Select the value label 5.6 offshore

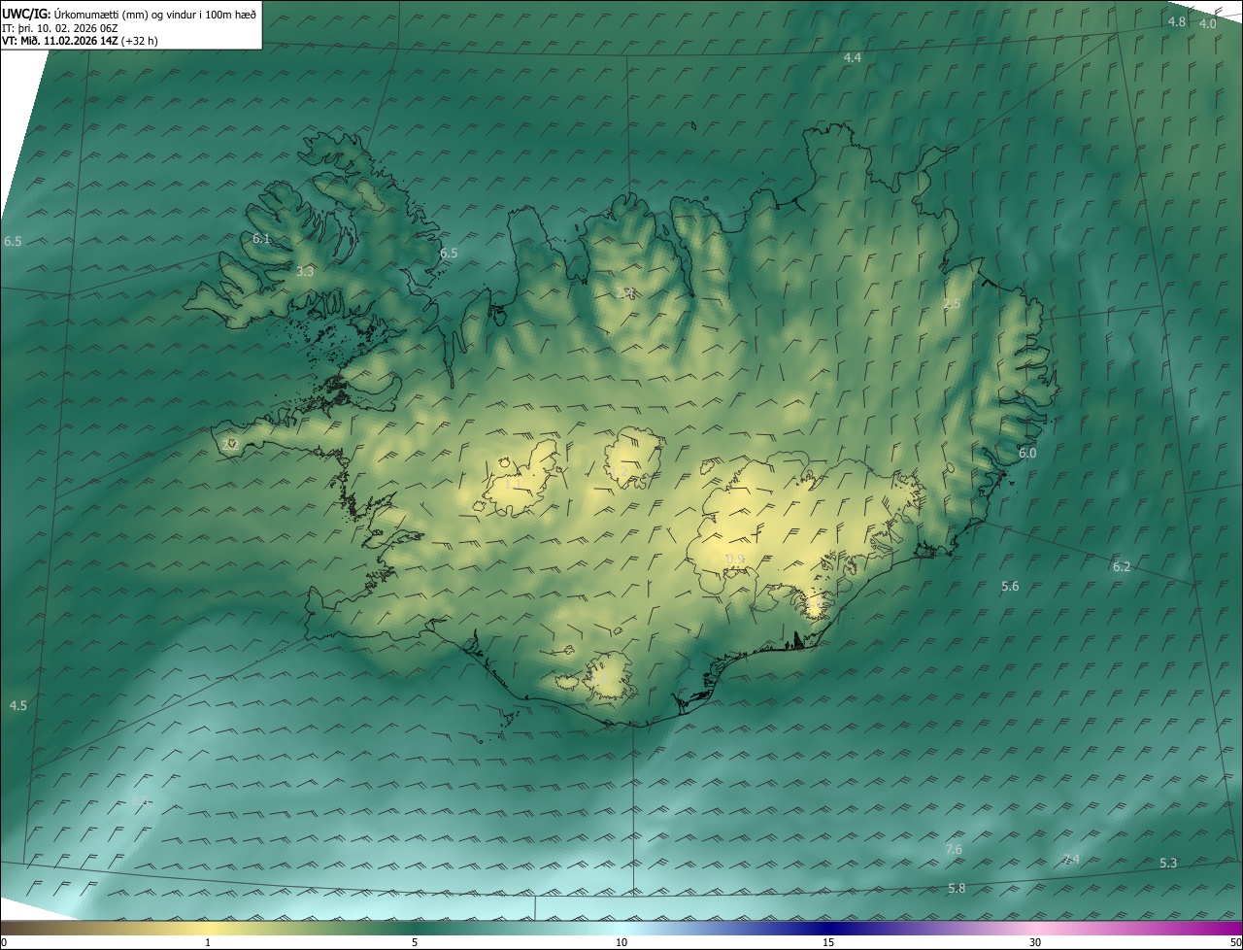click(x=1010, y=586)
